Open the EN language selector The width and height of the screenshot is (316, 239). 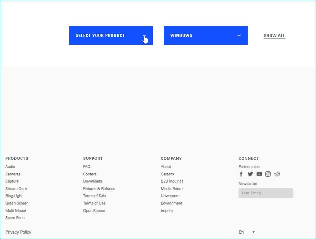(247, 232)
